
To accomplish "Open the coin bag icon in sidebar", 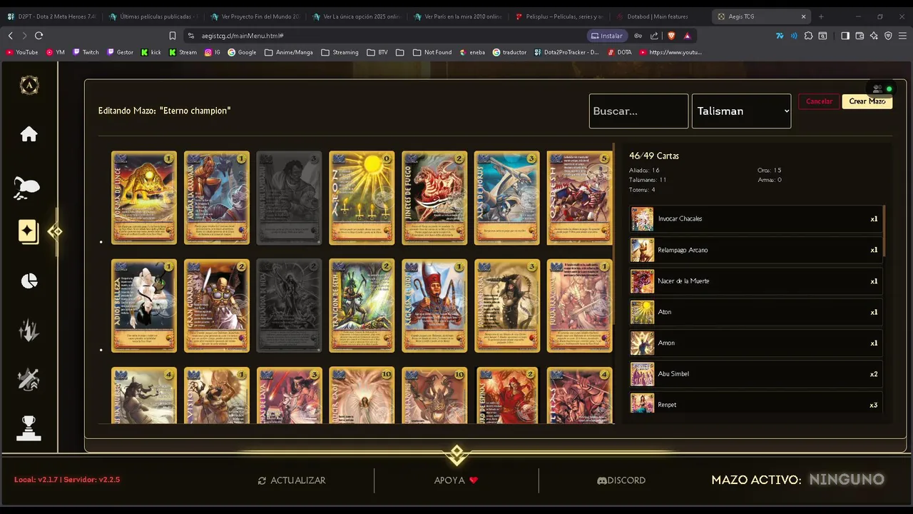I will (x=27, y=188).
